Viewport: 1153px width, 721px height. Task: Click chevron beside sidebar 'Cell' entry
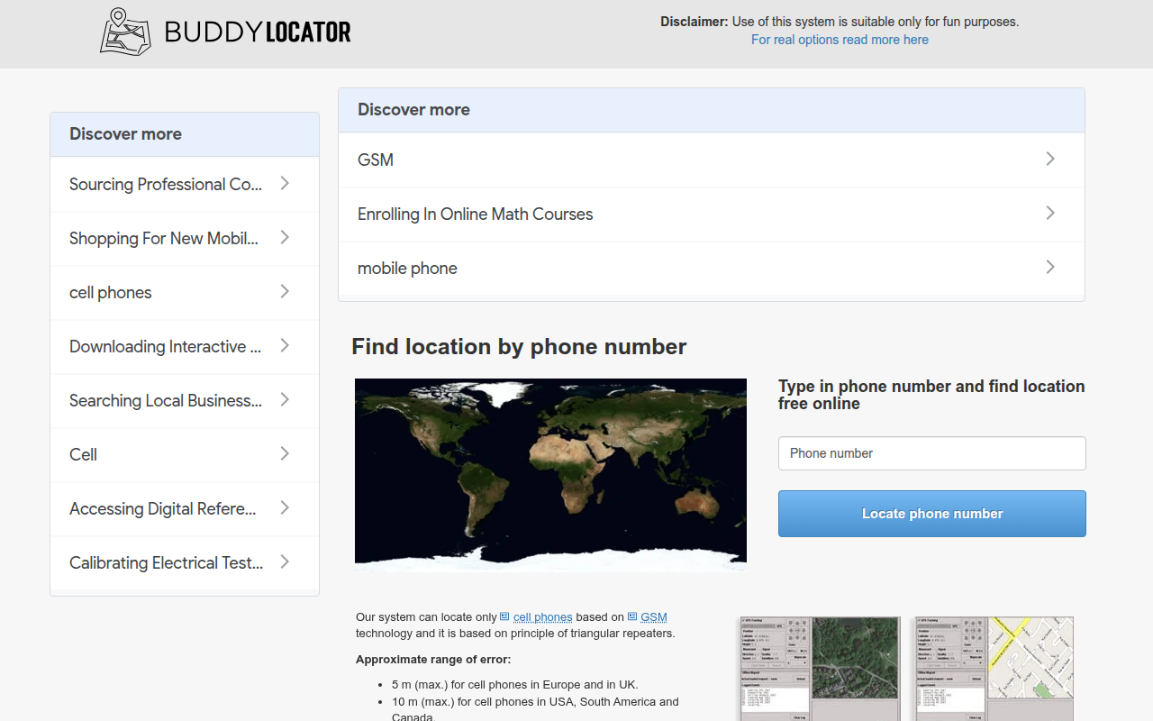285,453
